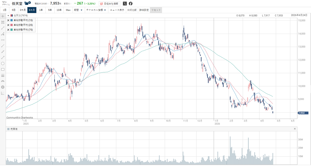Open 日経会社情報 company info

(109, 4)
